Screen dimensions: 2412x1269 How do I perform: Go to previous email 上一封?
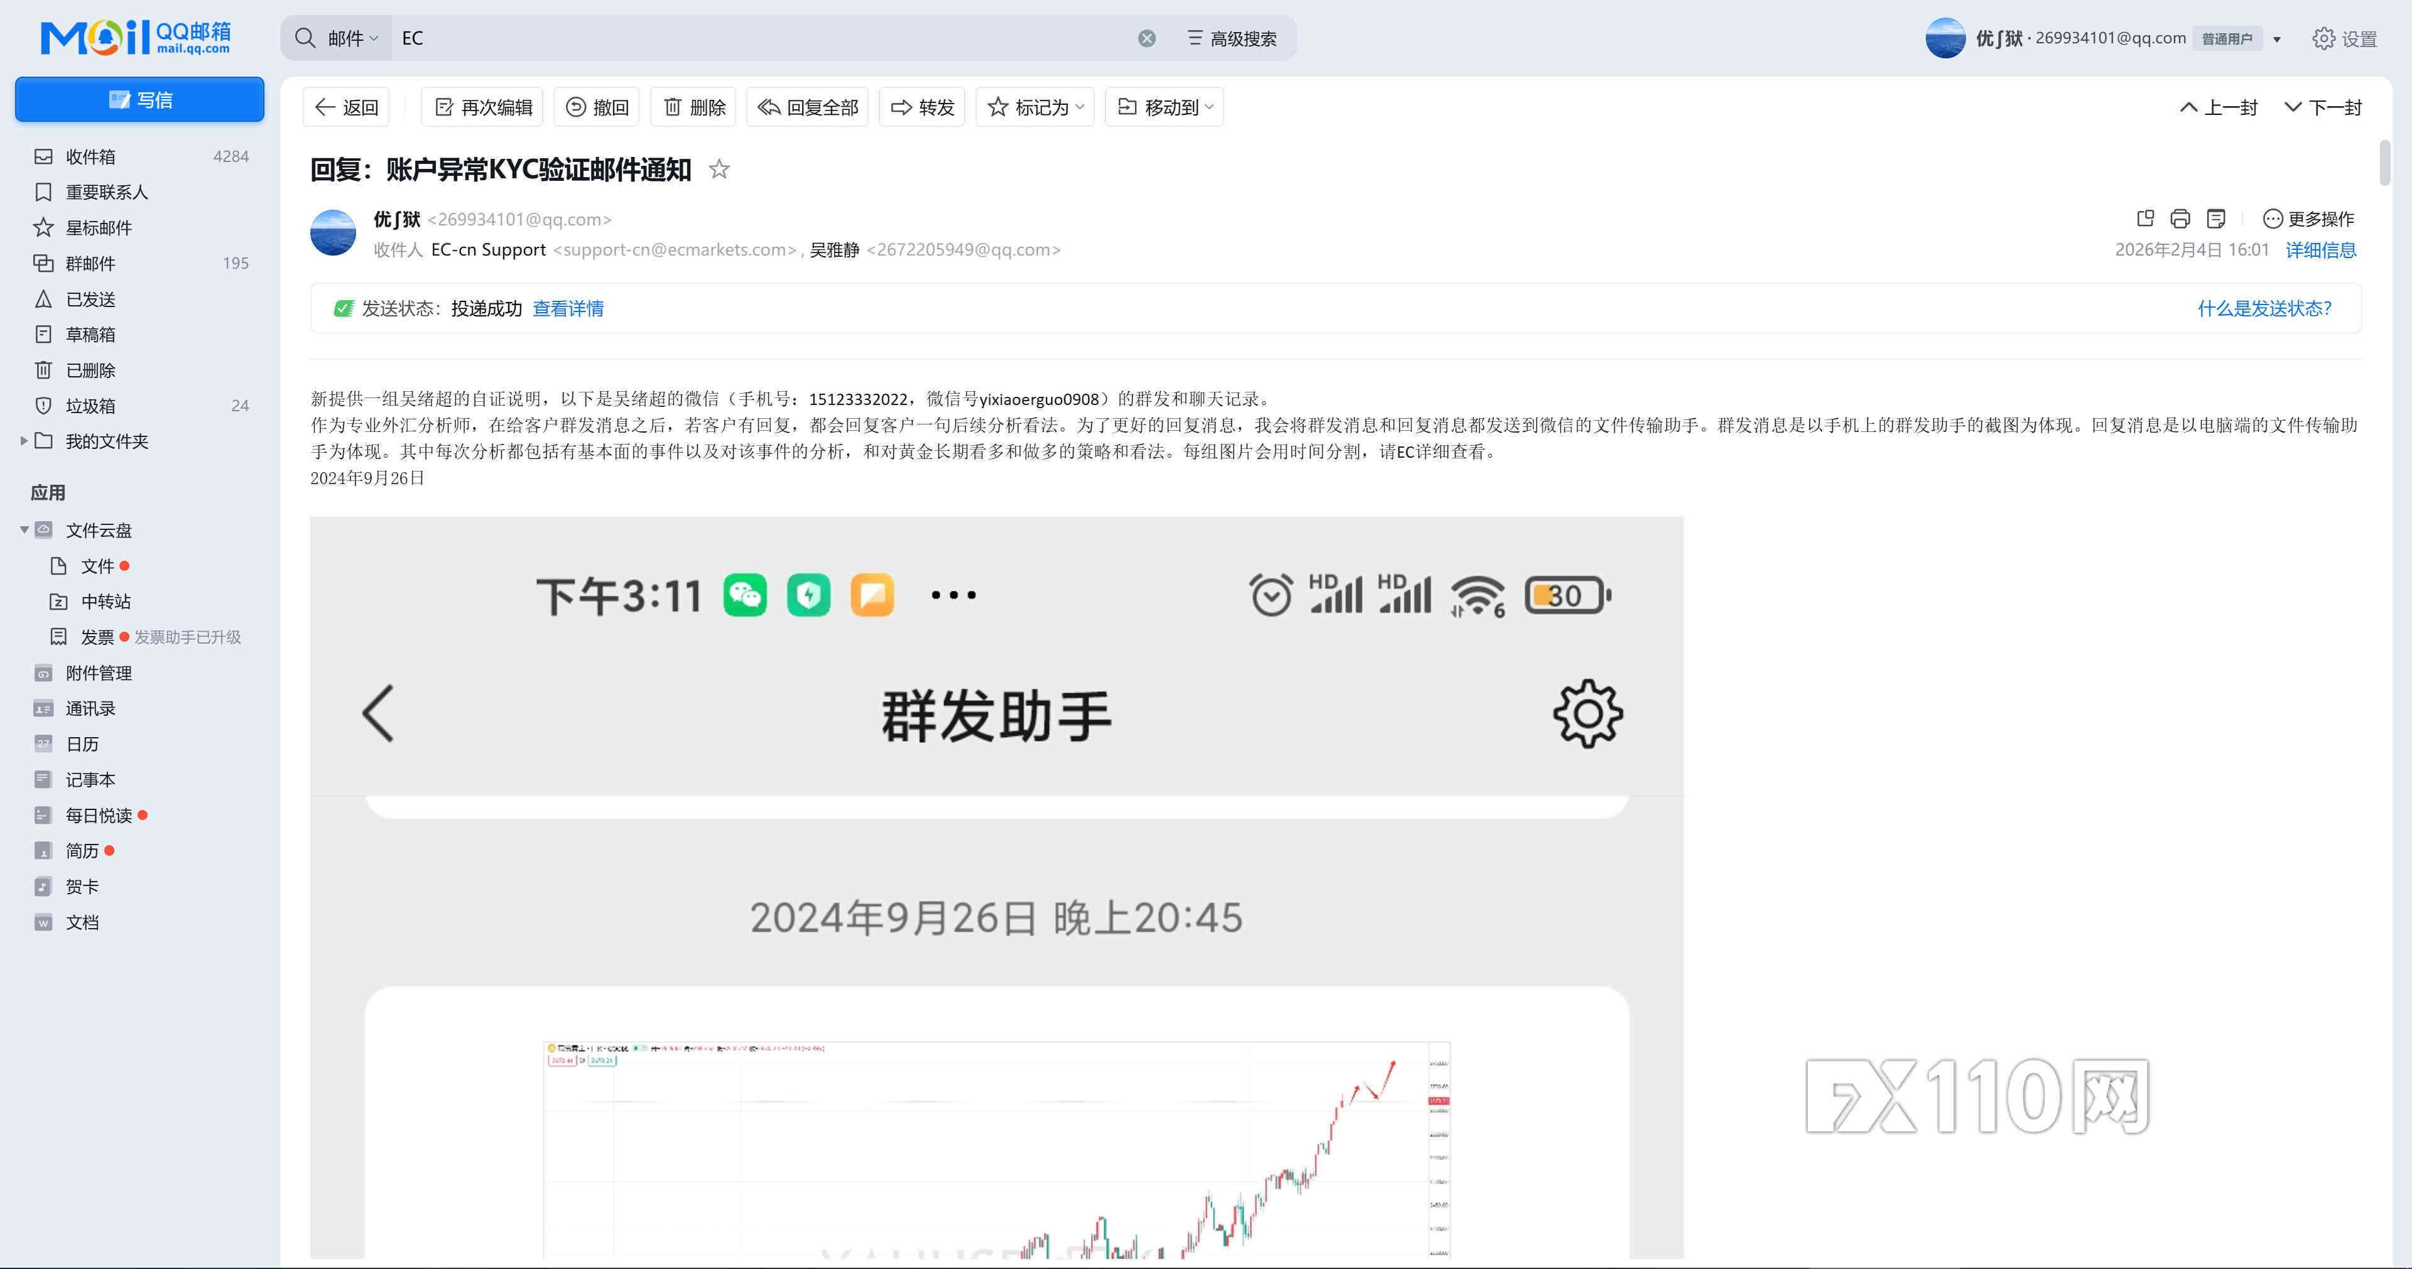tap(2219, 107)
